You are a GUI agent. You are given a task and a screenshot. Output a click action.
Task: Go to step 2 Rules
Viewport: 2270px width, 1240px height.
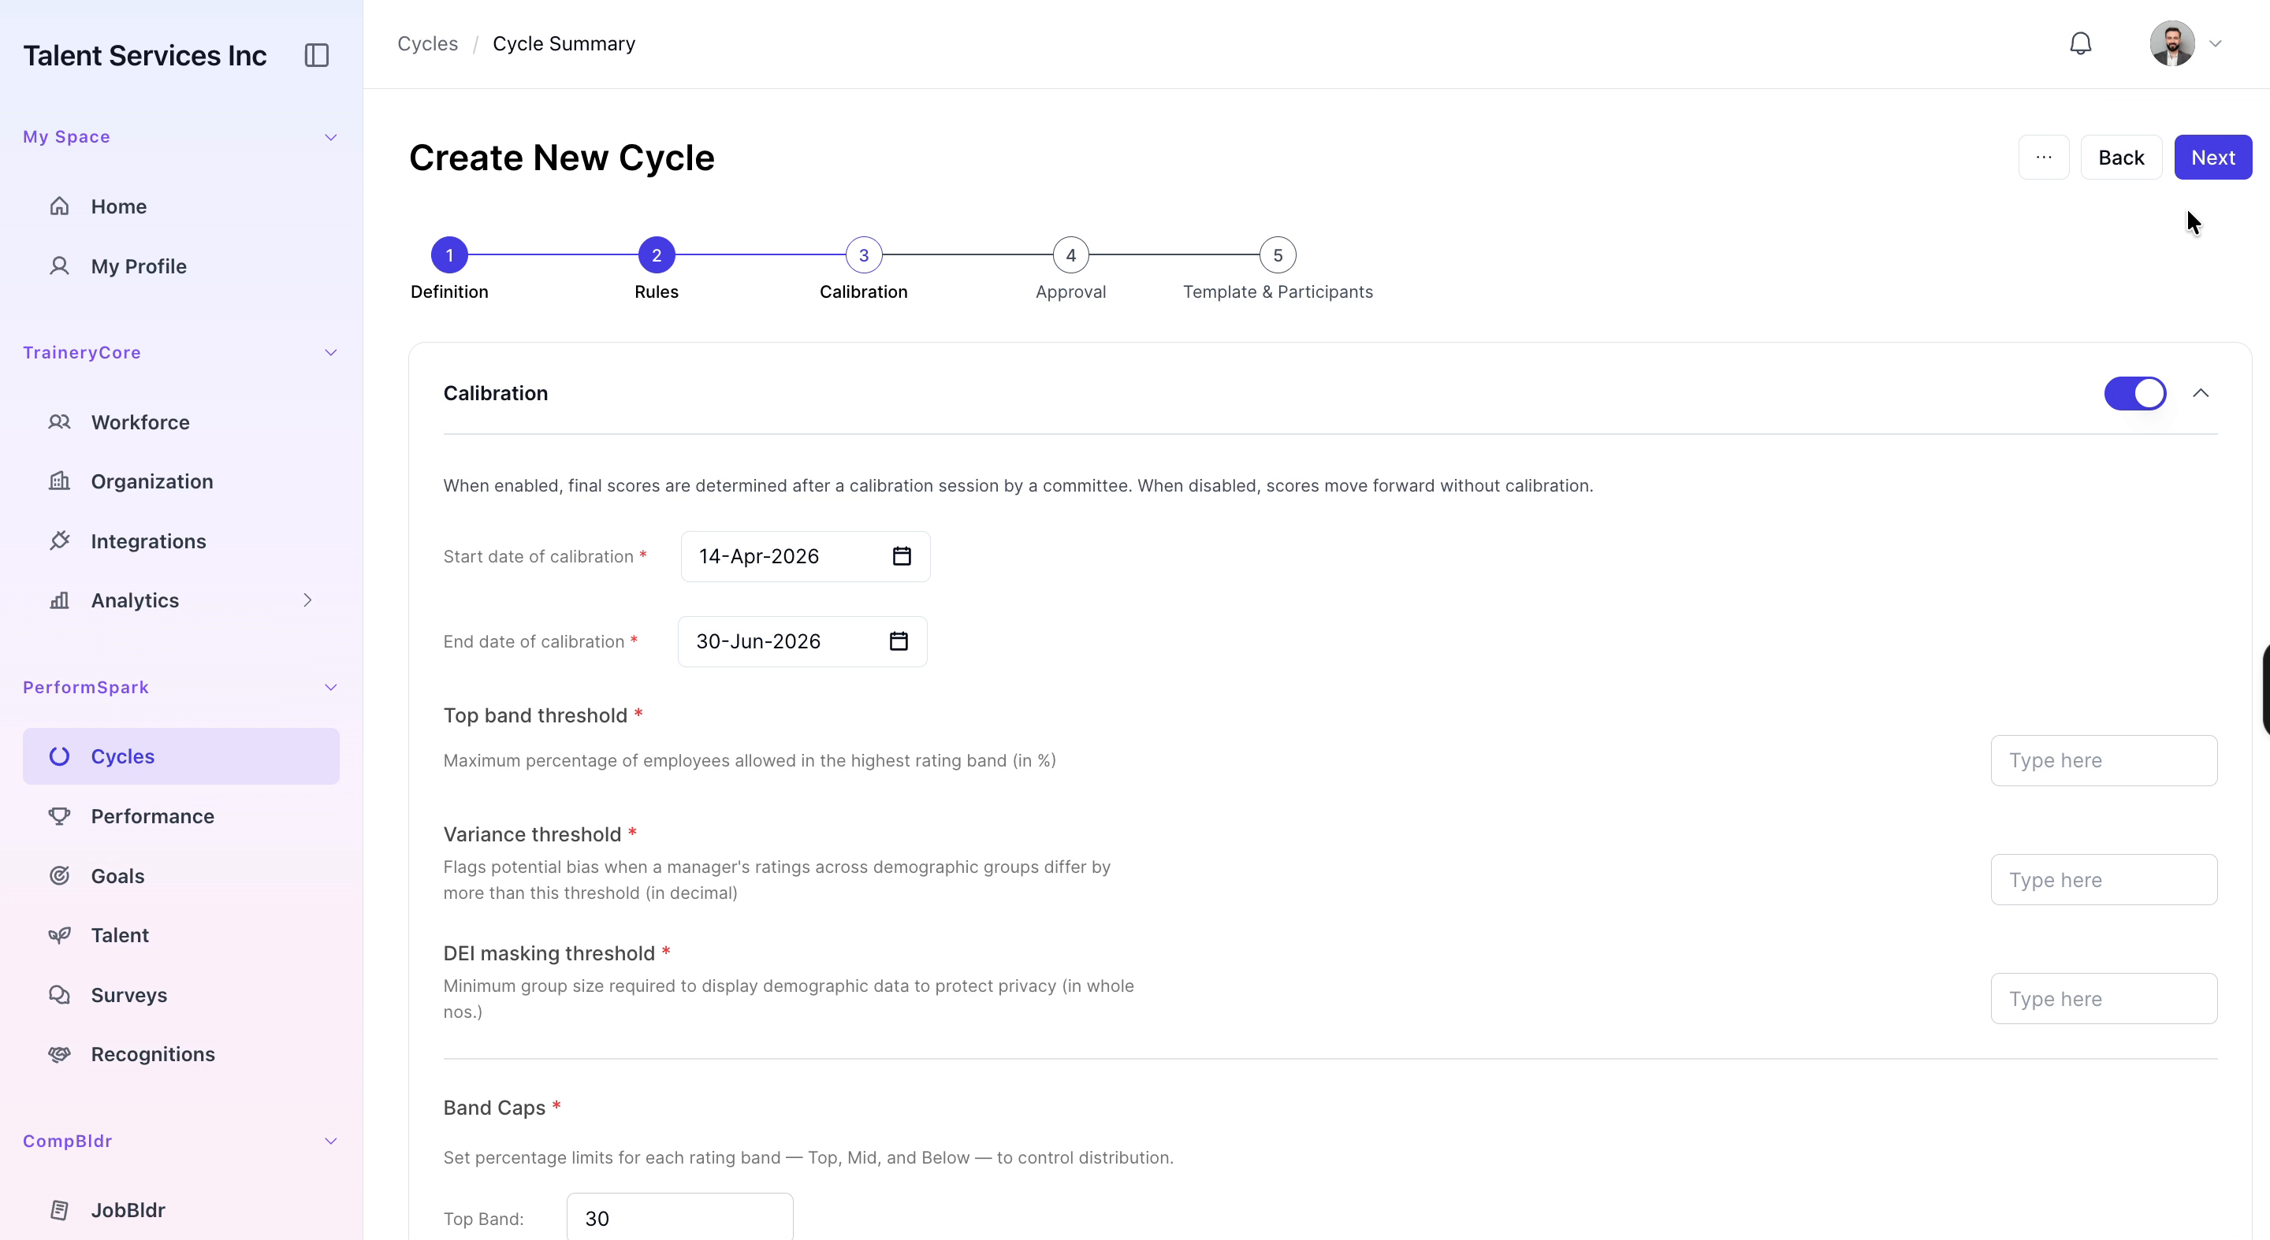tap(656, 255)
